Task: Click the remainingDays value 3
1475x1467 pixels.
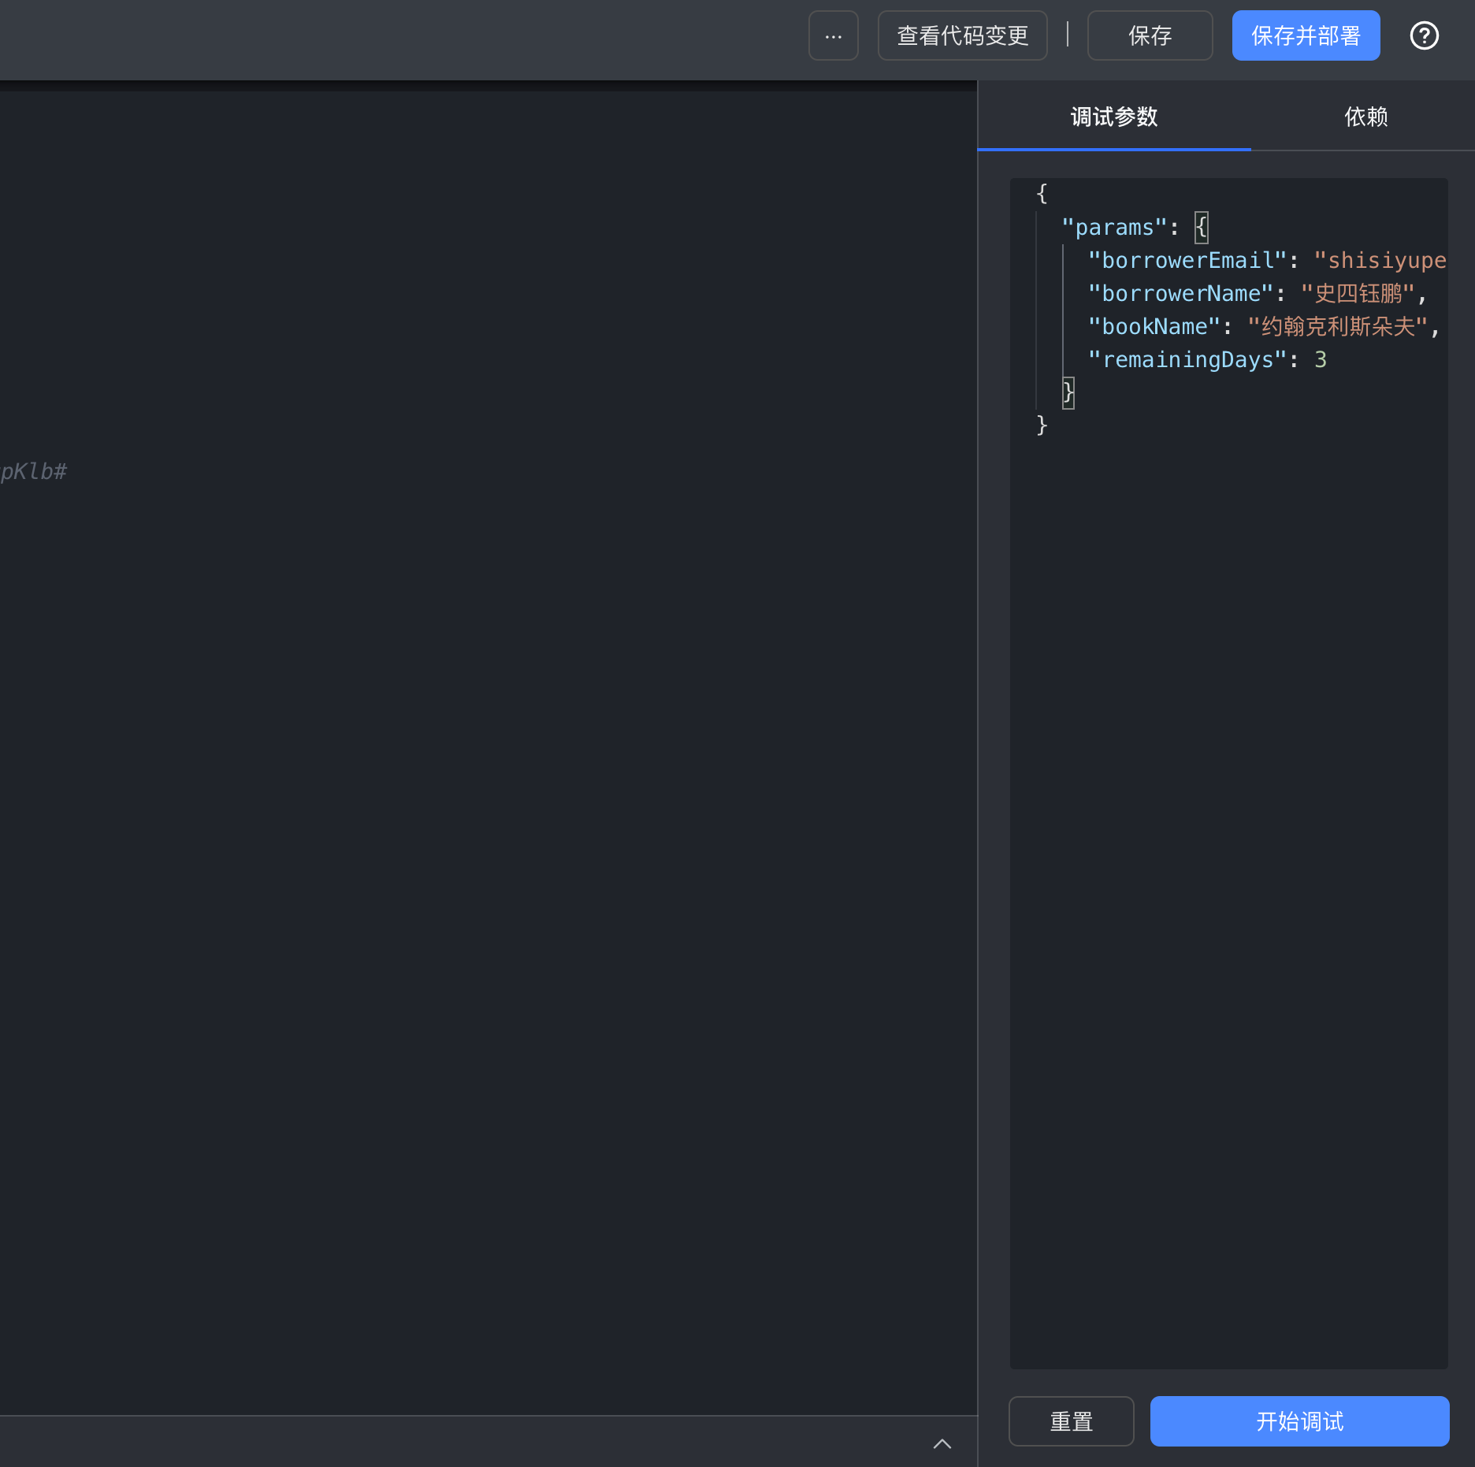Action: point(1321,360)
